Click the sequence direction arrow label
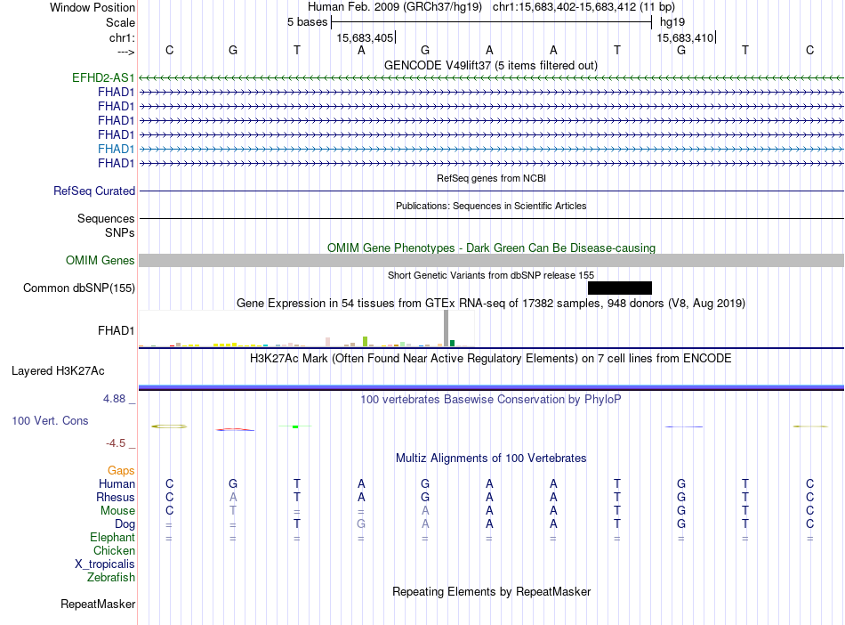The width and height of the screenshot is (845, 625). pyautogui.click(x=126, y=52)
